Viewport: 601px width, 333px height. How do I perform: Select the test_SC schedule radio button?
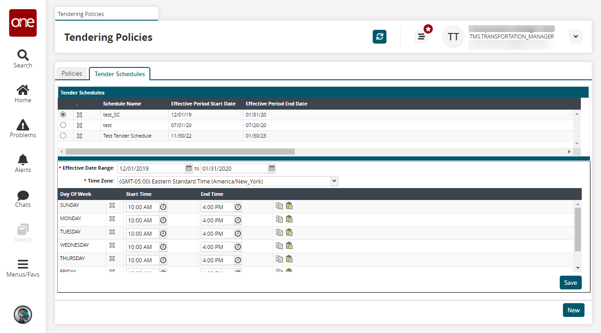point(63,114)
